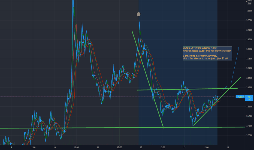This screenshot has width=254, height=150.
Task: Click the 3.7000 price axis label
Action: point(249,68)
